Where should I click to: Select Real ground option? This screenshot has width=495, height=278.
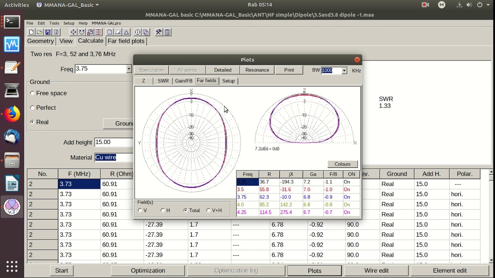(x=32, y=122)
